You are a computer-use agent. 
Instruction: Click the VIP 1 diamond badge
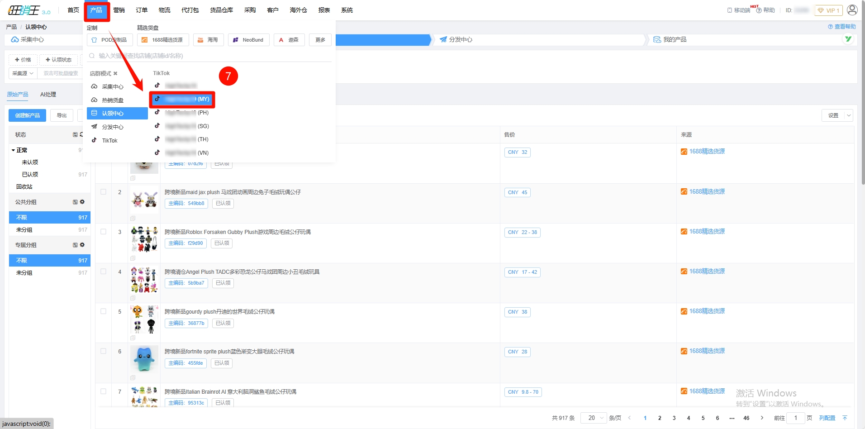[x=828, y=10]
